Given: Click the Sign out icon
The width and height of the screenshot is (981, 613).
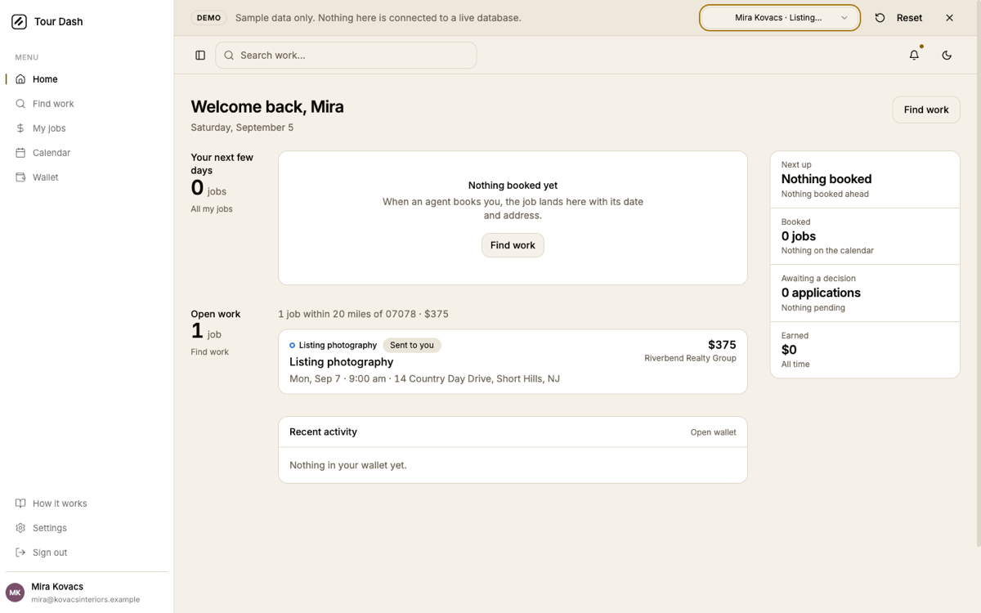Looking at the screenshot, I should coord(20,553).
